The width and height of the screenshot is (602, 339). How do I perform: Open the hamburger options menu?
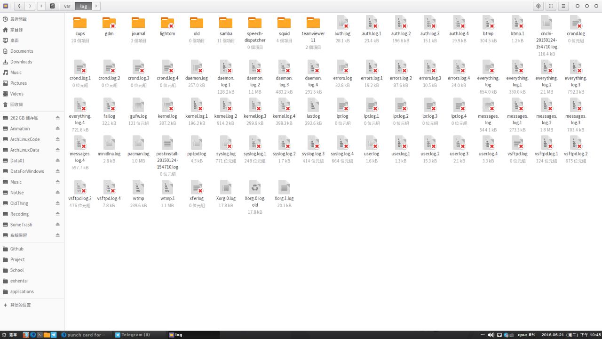pos(563,6)
